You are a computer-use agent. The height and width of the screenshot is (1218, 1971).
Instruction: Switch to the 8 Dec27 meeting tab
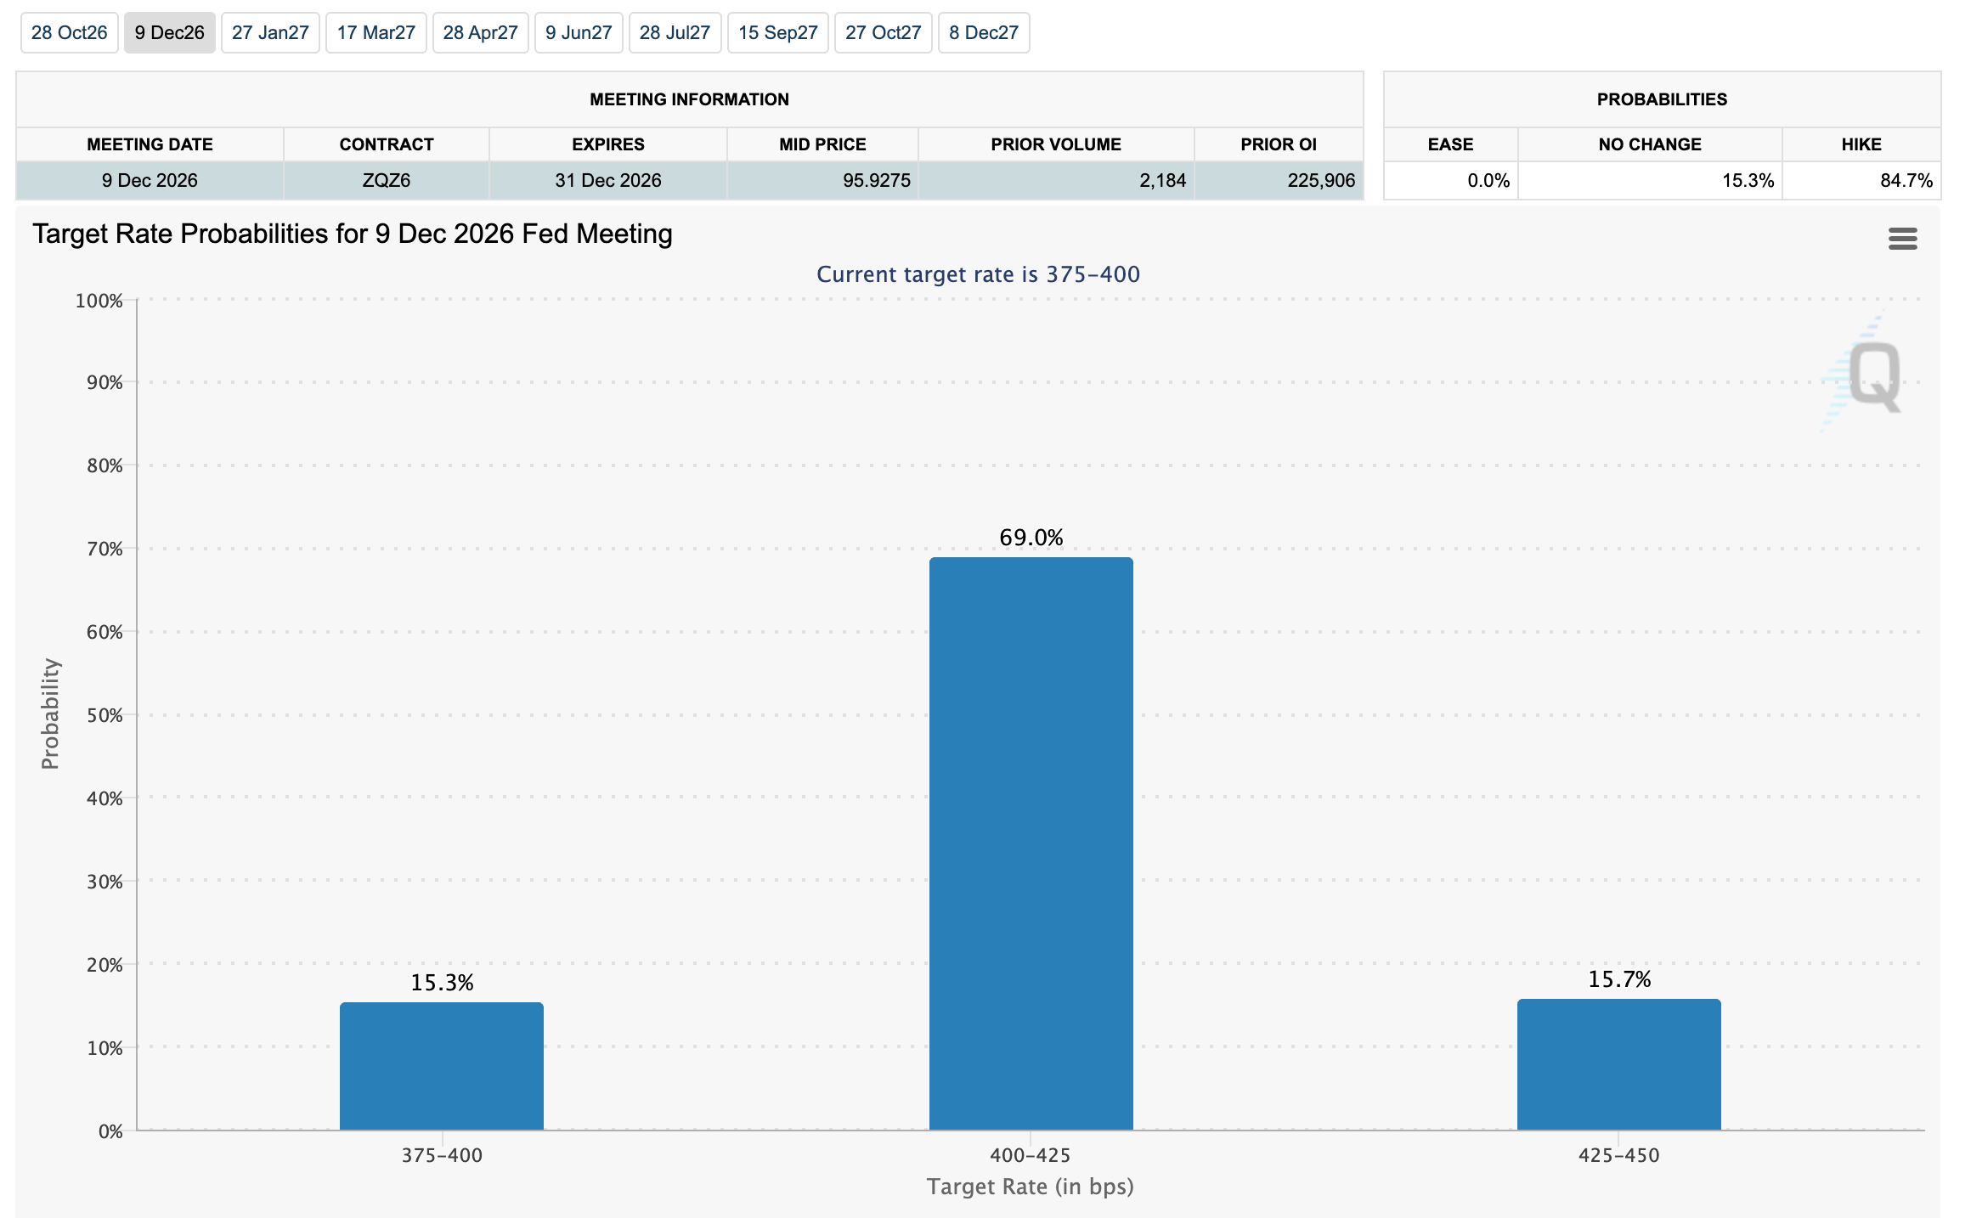984,33
